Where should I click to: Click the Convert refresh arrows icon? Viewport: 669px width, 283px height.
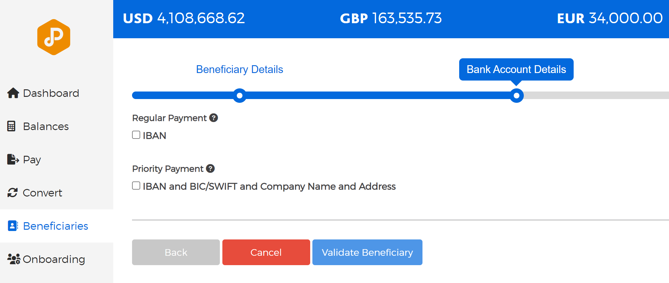click(x=13, y=193)
